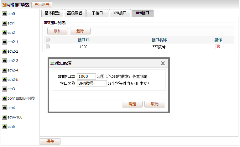This screenshot has height=147, width=240.
Task: Click the 删除 button
Action: click(80, 31)
